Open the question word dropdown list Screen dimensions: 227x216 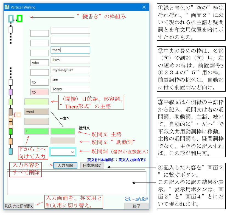coord(72,152)
